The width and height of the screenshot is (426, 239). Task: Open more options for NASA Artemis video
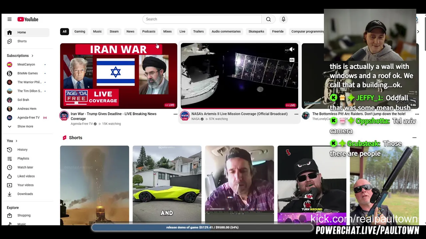(x=296, y=114)
